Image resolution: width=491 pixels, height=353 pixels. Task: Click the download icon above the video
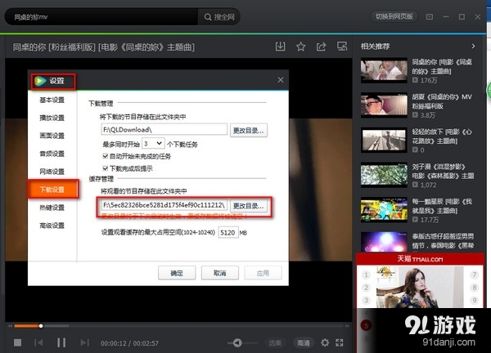click(280, 47)
